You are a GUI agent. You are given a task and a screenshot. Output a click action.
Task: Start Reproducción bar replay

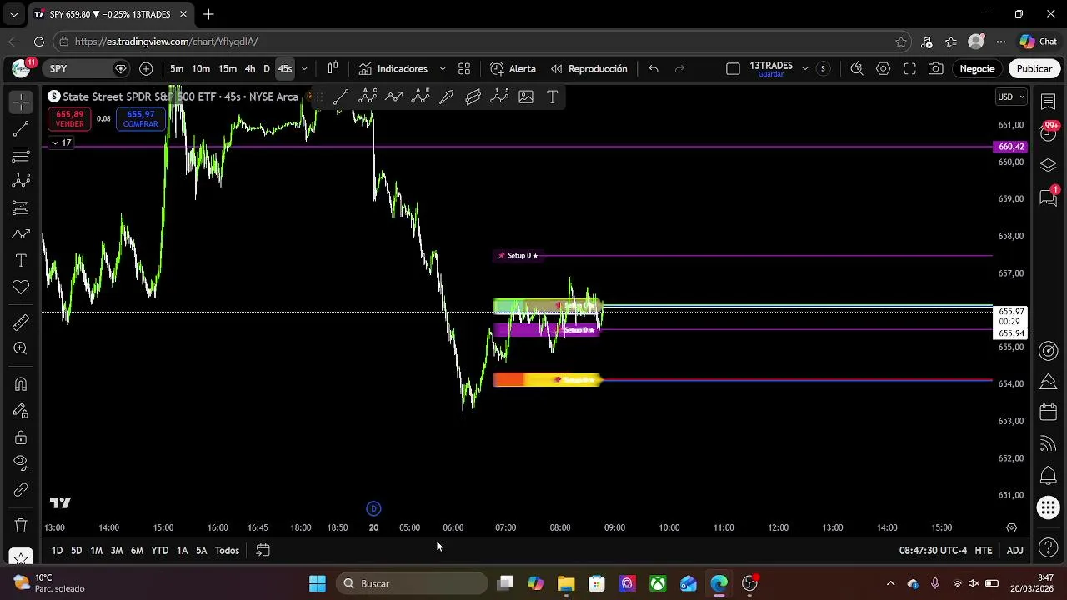[x=589, y=69]
